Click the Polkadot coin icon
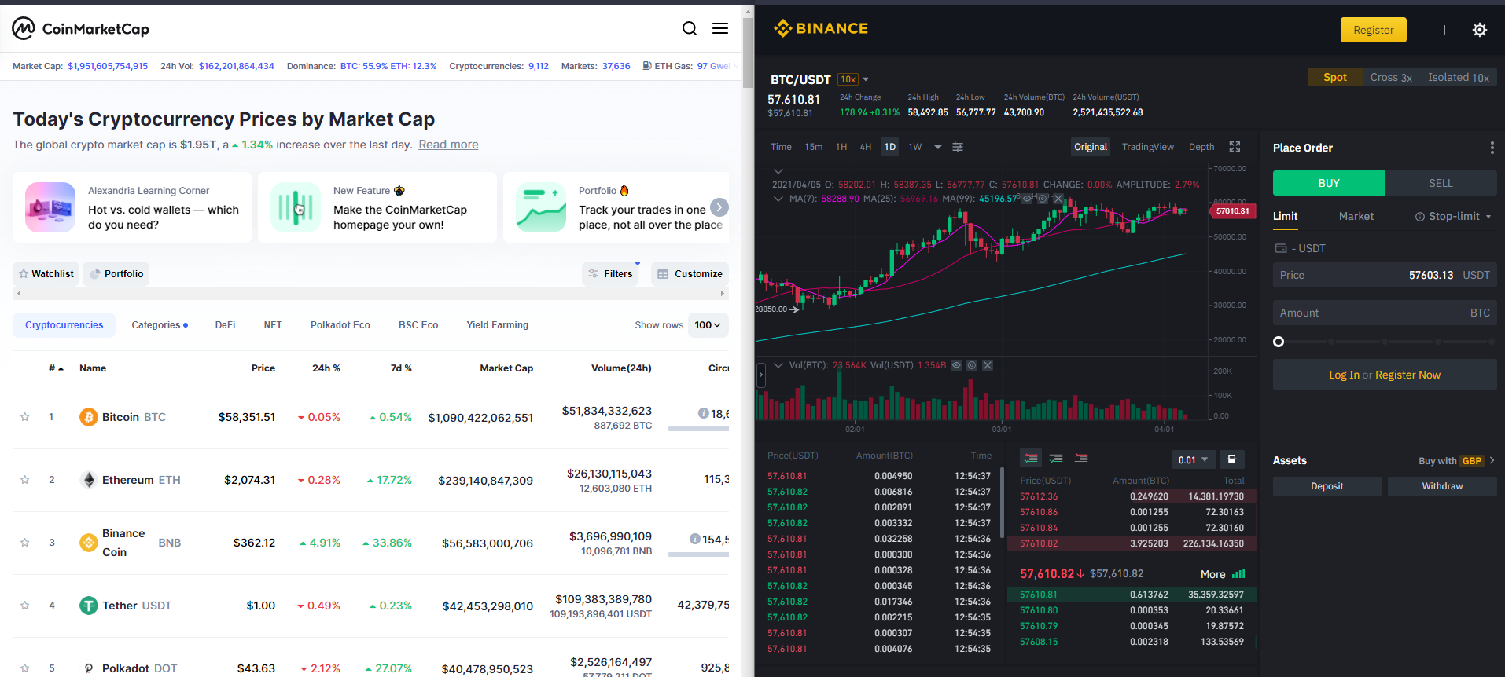1505x677 pixels. coord(89,668)
